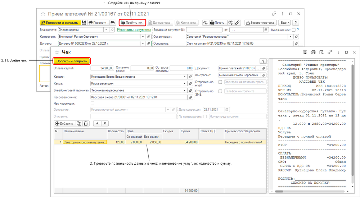Click the 'Оплата картой' amount field

click(x=102, y=68)
